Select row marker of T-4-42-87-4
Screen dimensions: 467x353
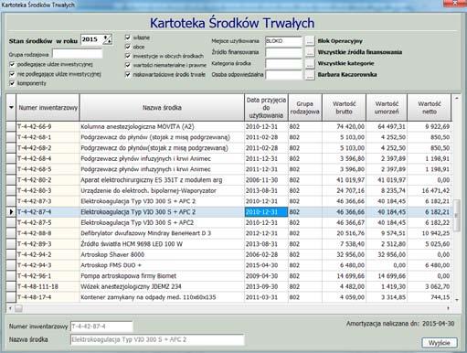coord(11,212)
